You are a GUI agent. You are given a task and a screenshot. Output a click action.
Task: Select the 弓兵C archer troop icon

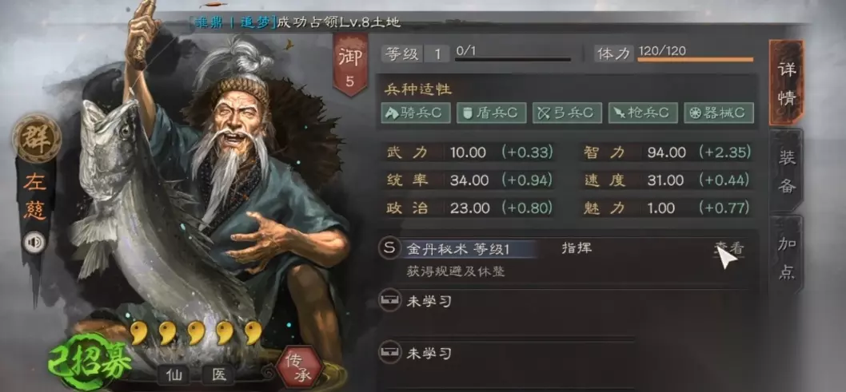(567, 113)
